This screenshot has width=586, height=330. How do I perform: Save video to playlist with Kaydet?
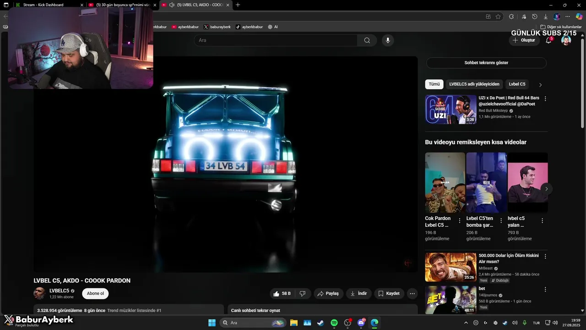[389, 293]
